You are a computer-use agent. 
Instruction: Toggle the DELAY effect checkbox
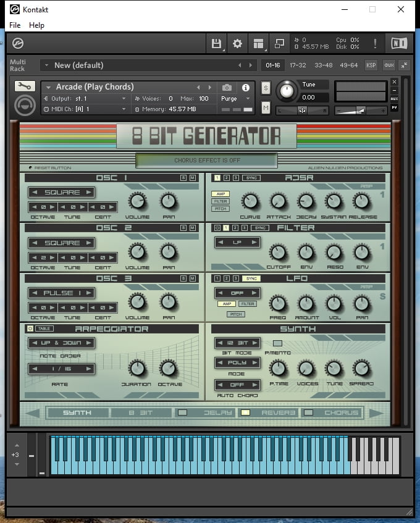point(182,413)
